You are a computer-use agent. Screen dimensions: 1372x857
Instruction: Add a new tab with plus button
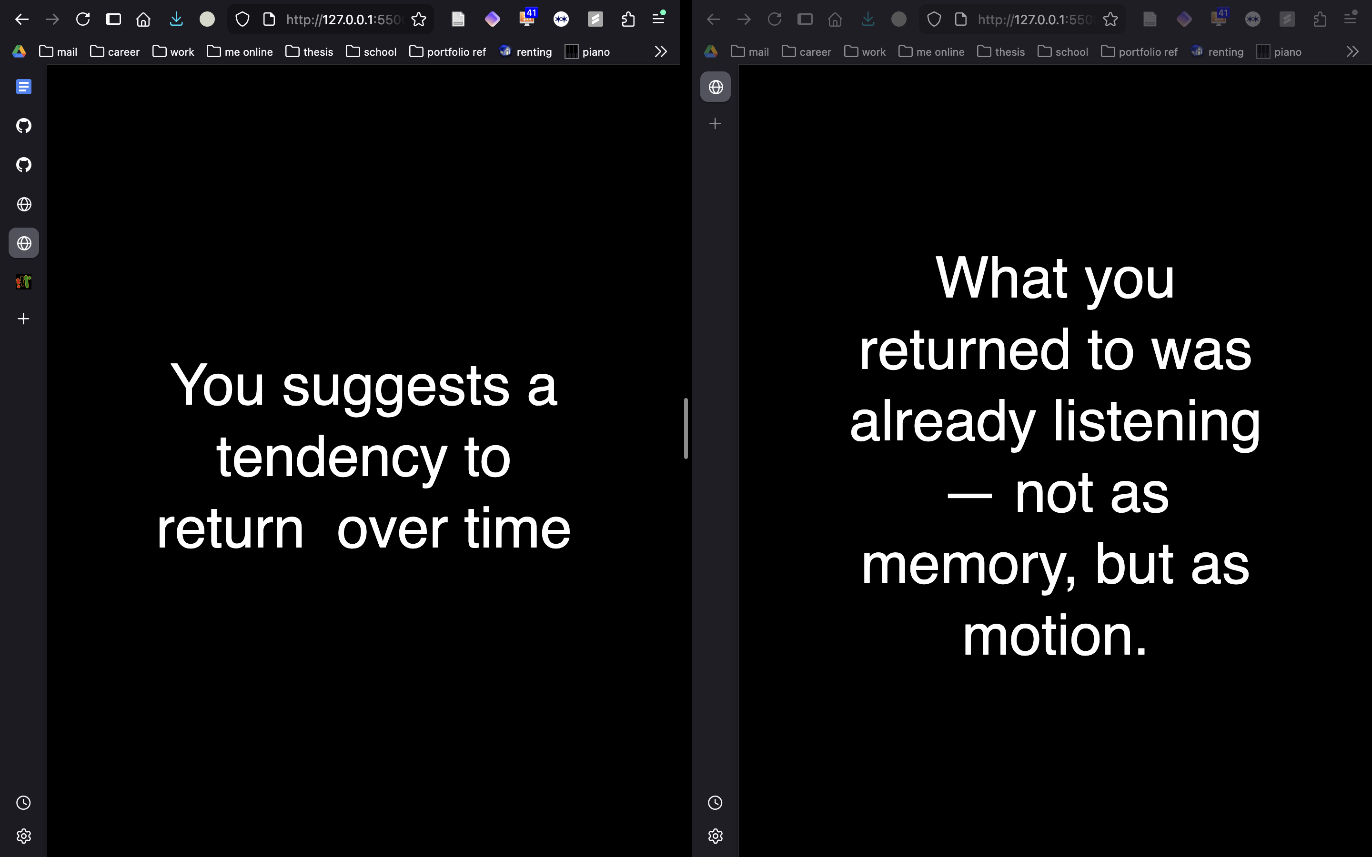point(23,318)
